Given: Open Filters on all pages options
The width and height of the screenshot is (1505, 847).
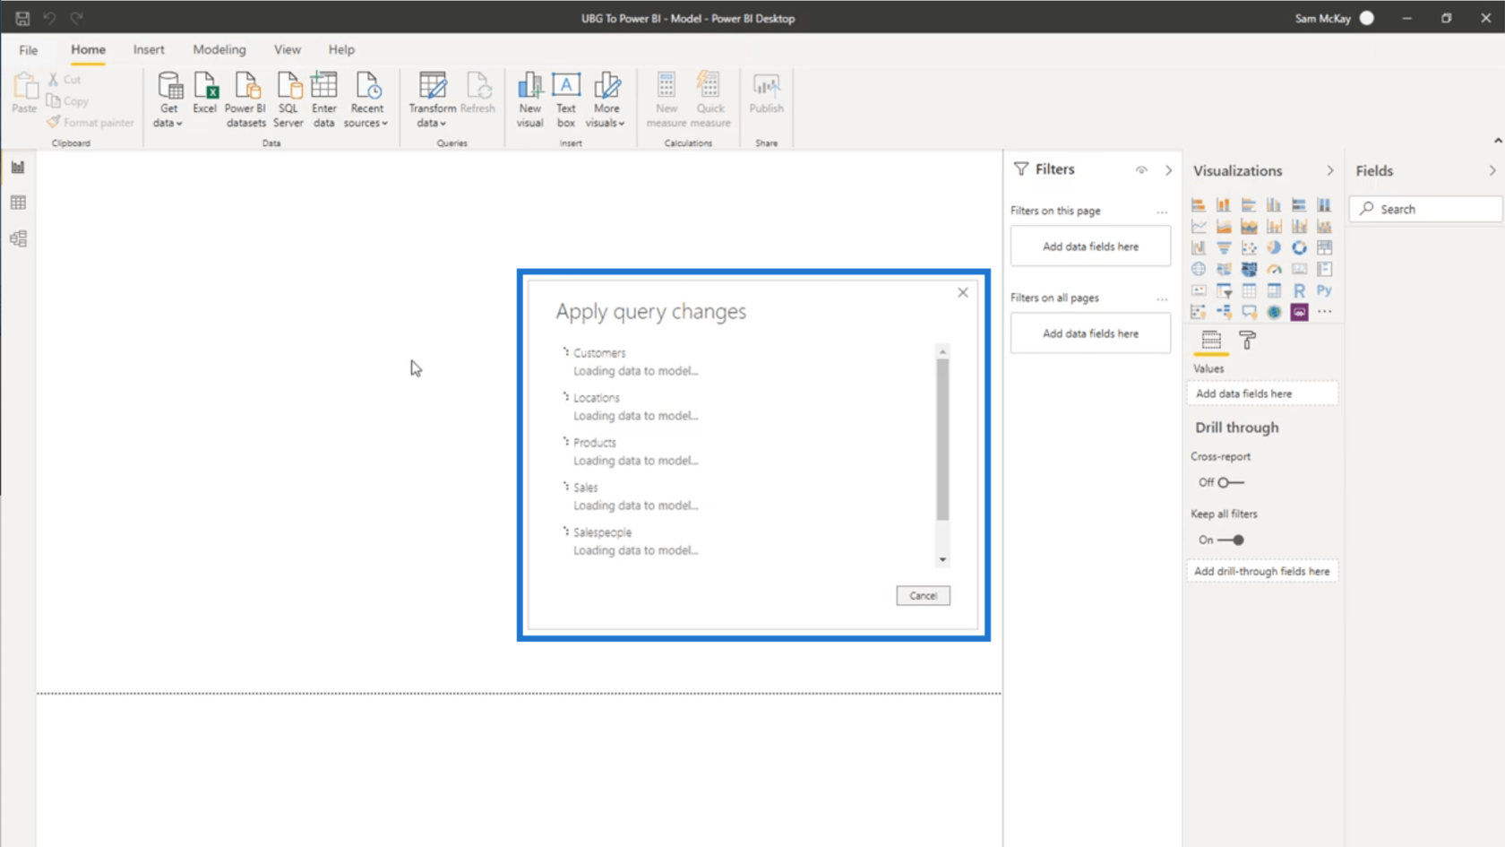Looking at the screenshot, I should pyautogui.click(x=1162, y=298).
